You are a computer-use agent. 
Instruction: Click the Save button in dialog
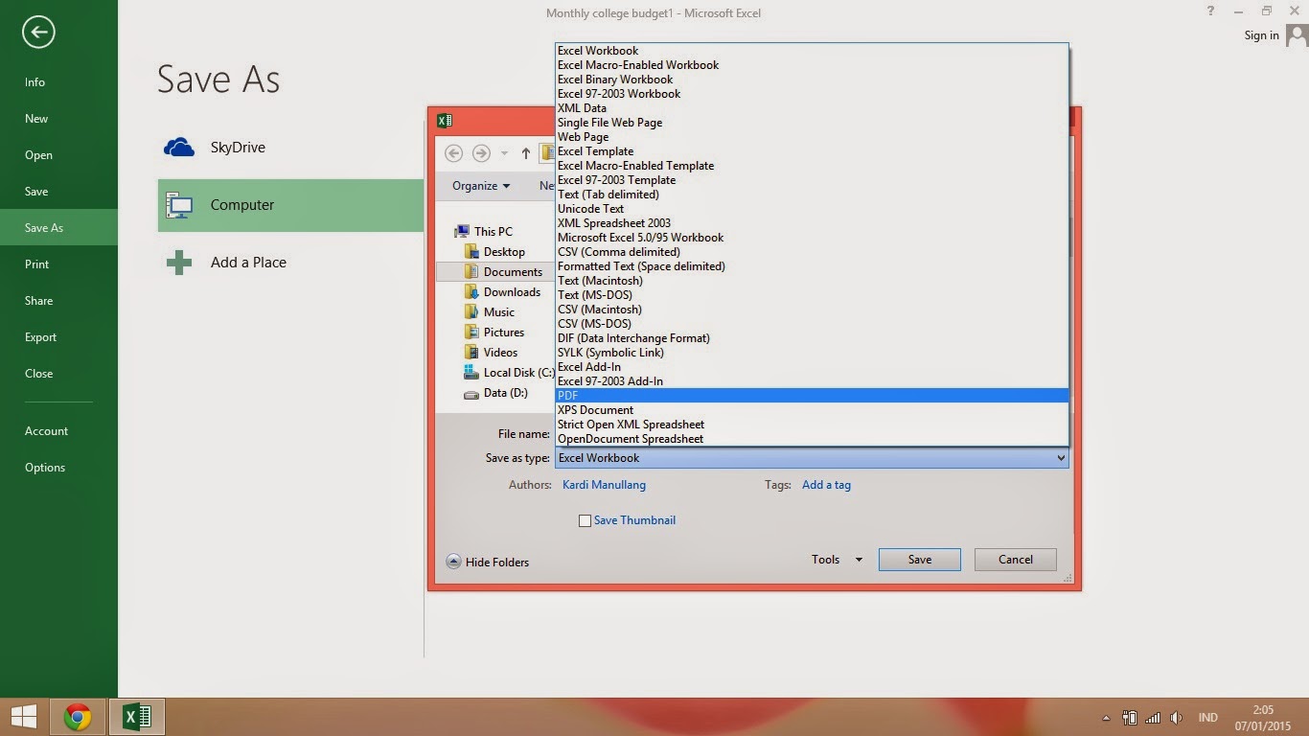[919, 560]
